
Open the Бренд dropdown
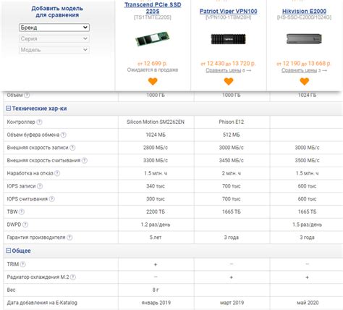coord(54,28)
